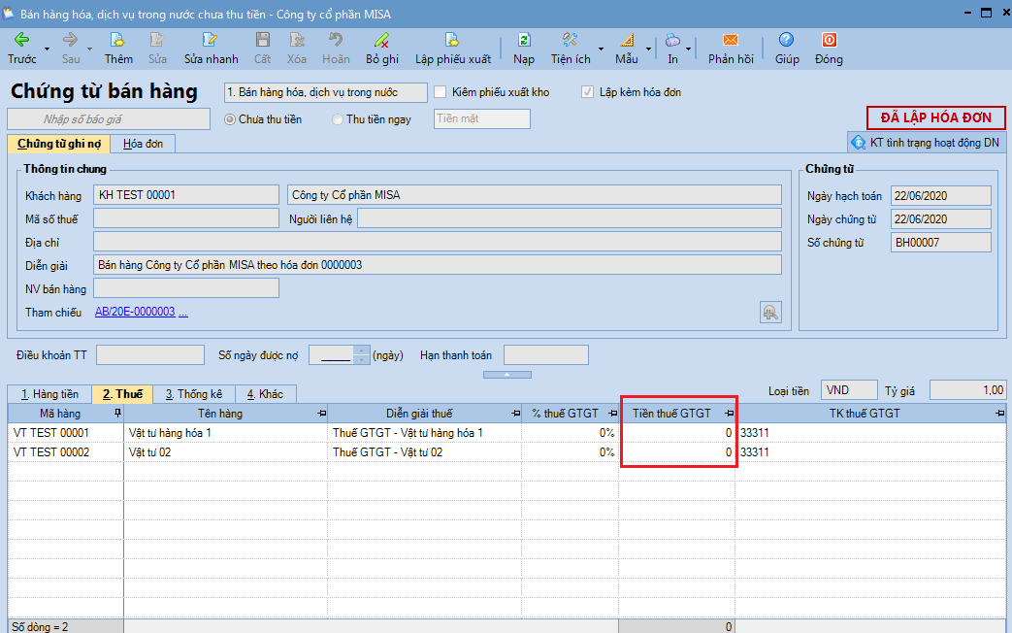Click the Sửa edit icon
The width and height of the screenshot is (1012, 633).
tap(157, 50)
